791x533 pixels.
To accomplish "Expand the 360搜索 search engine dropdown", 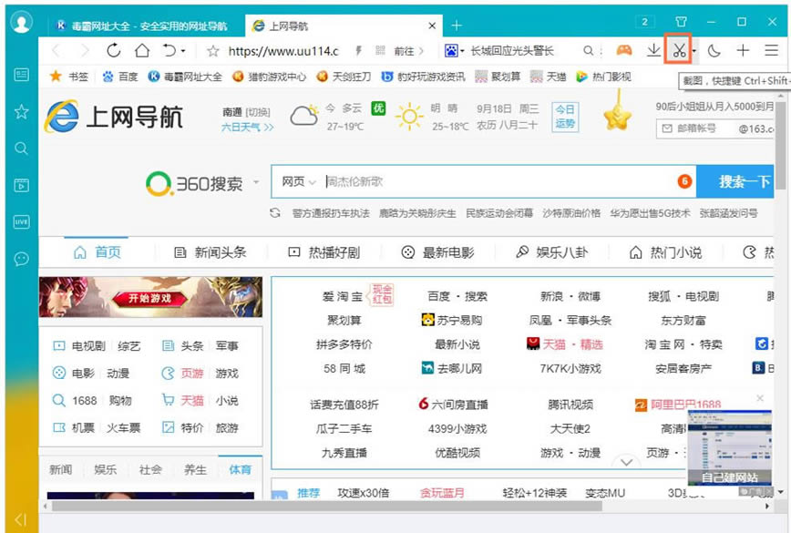I will tap(256, 182).
